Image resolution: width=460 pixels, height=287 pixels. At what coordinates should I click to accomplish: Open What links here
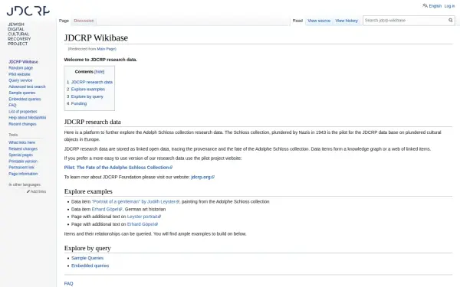pos(21,142)
